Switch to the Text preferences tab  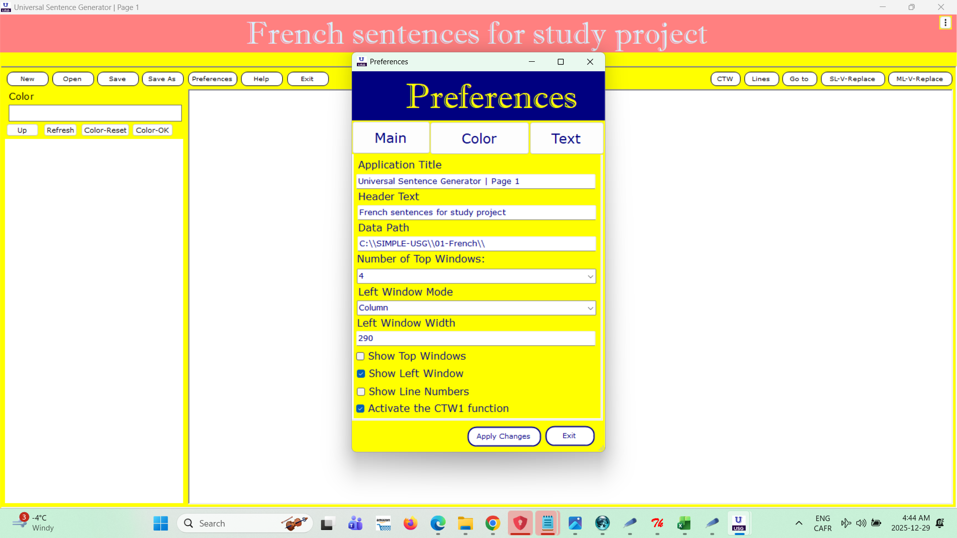(x=566, y=138)
